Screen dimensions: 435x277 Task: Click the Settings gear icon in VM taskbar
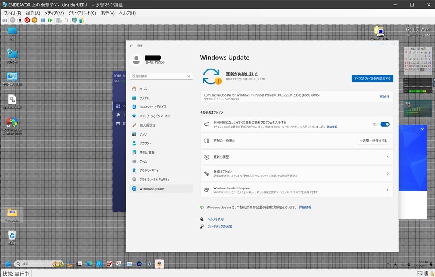(149, 264)
